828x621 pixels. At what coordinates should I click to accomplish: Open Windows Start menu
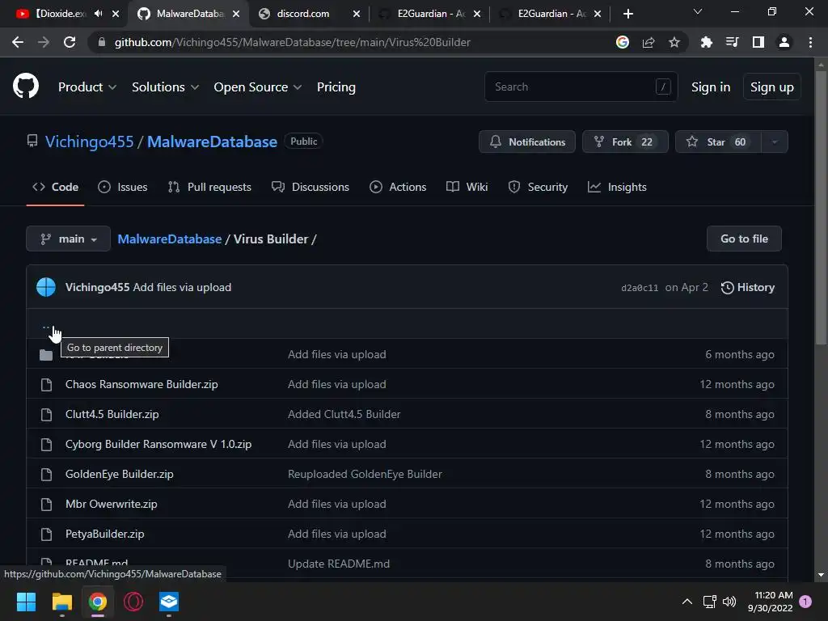point(26,602)
